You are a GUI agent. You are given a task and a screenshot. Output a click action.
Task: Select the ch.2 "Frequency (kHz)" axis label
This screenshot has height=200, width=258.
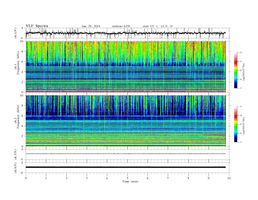coord(18,117)
